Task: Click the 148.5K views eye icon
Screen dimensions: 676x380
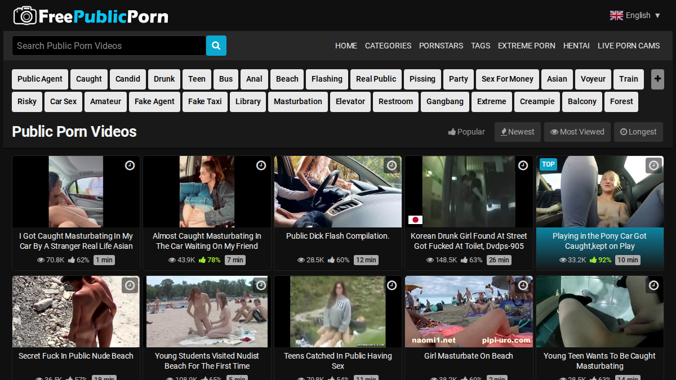Action: point(430,260)
